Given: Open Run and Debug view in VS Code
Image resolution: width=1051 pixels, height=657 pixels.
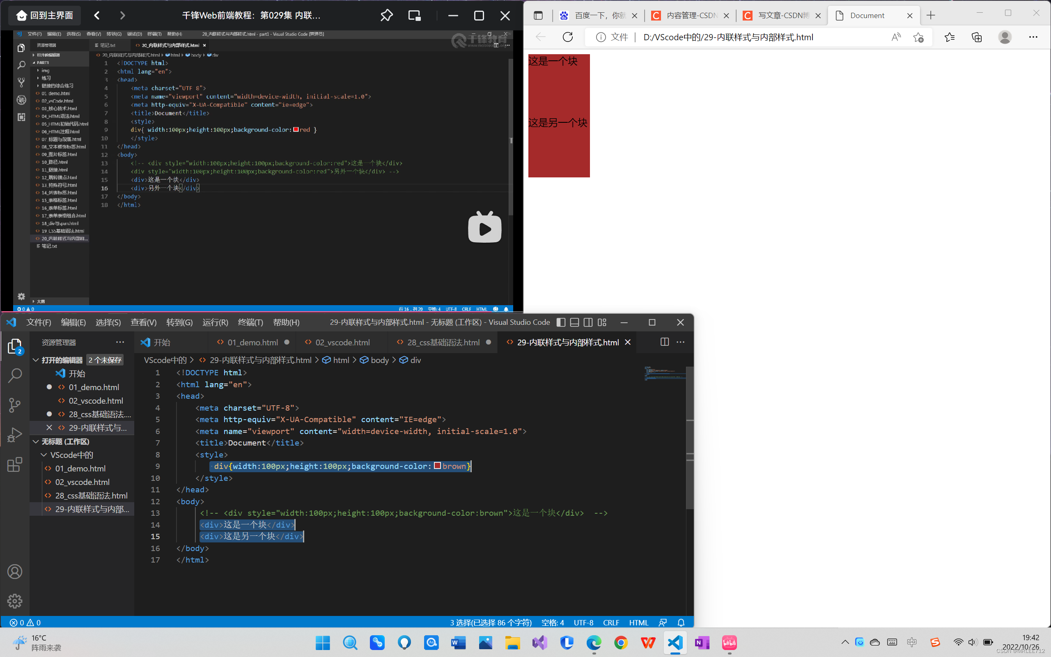Looking at the screenshot, I should pyautogui.click(x=15, y=434).
